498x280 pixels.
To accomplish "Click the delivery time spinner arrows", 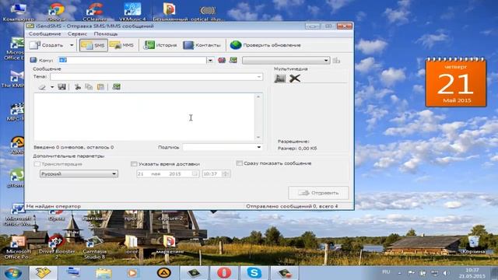I will pos(226,174).
